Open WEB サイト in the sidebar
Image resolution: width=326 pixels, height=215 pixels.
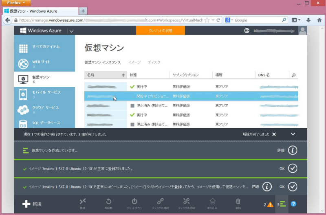coord(44,64)
